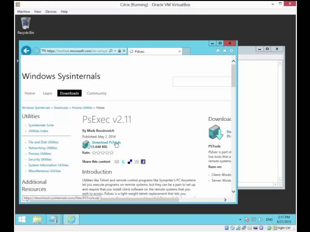Open File Explorer from the taskbar
The image size is (310, 232).
tap(37, 219)
